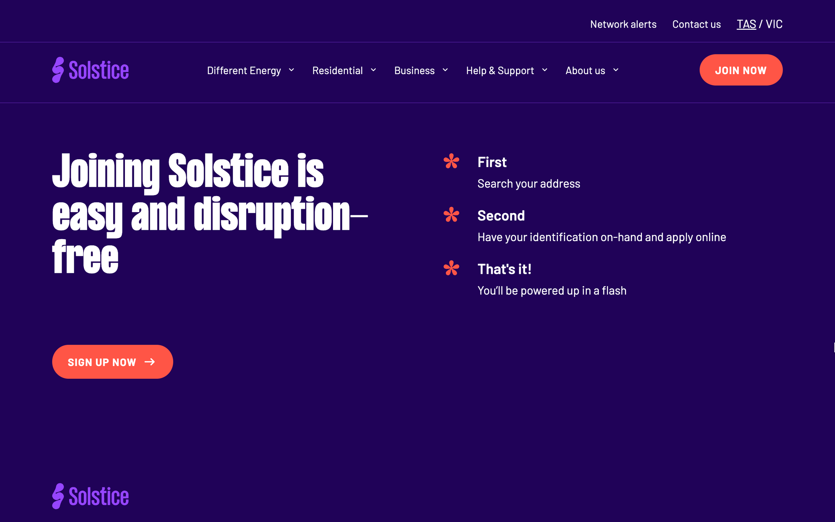Image resolution: width=835 pixels, height=522 pixels.
Task: Open the Residential menu chevron
Action: pyautogui.click(x=374, y=70)
